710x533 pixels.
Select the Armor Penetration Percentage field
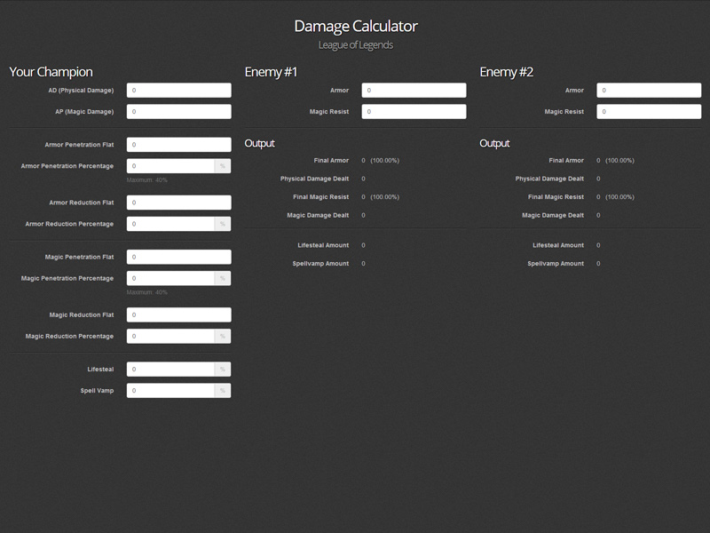click(x=170, y=166)
